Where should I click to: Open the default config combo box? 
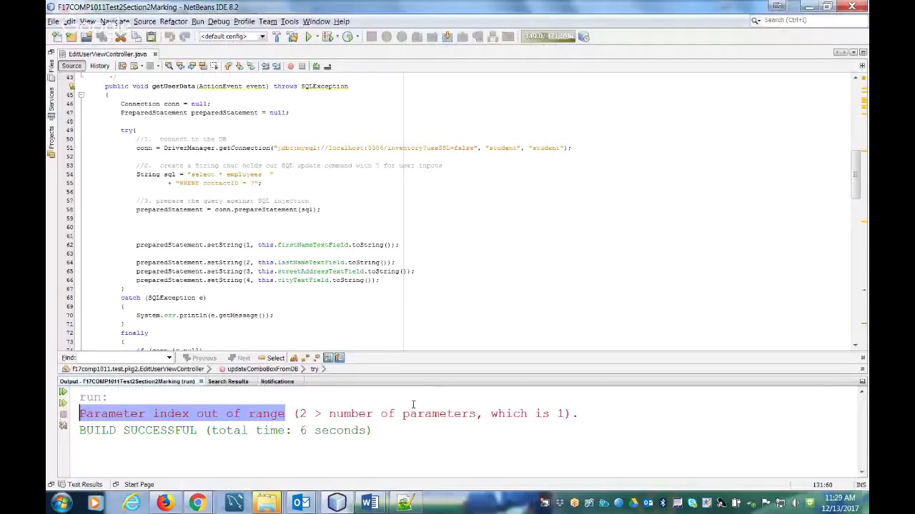point(233,36)
